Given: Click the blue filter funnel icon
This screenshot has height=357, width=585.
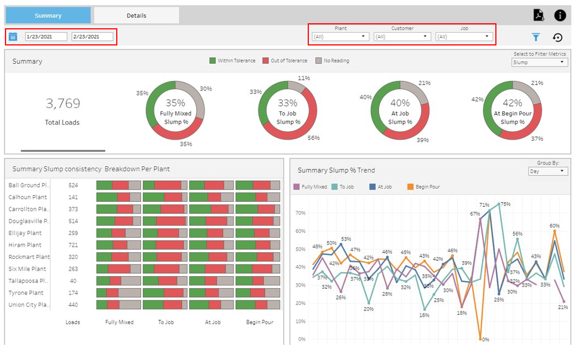Looking at the screenshot, I should pos(535,37).
